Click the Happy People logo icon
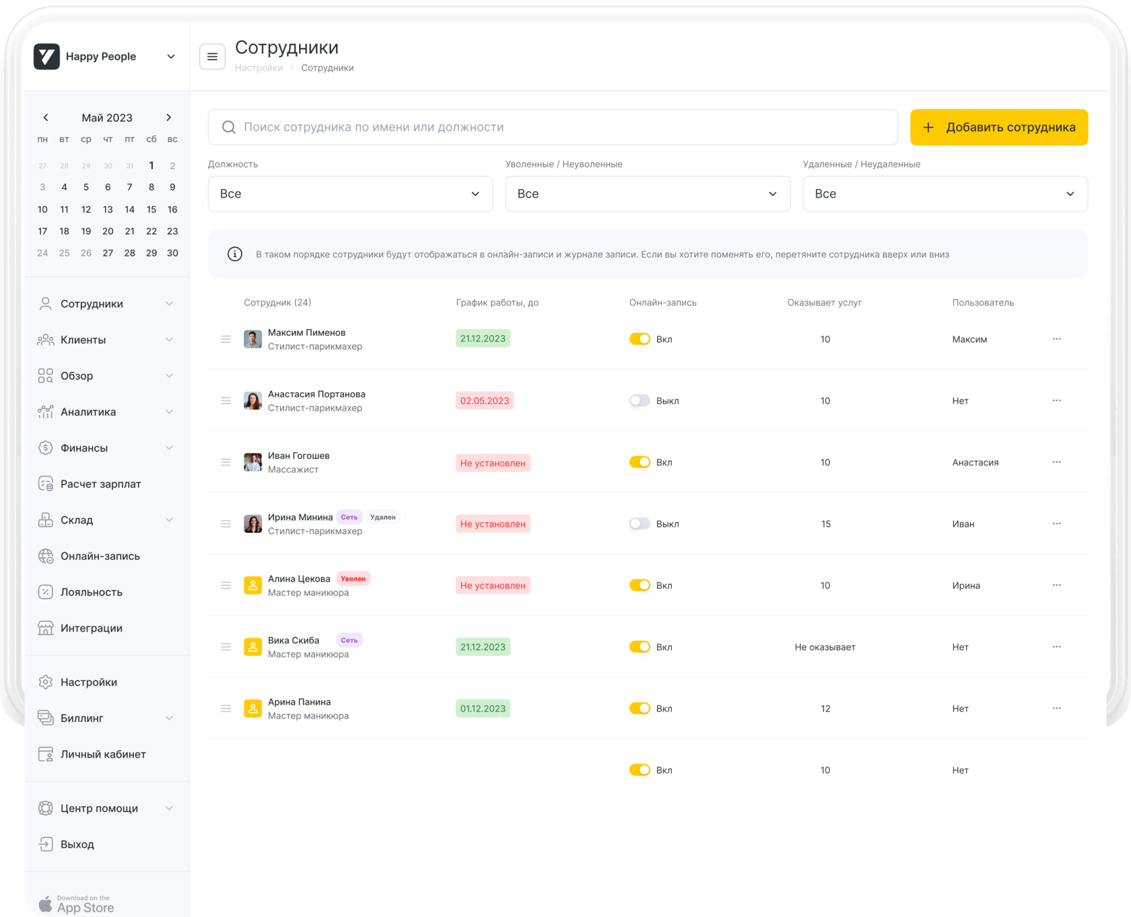The image size is (1131, 917). (47, 57)
